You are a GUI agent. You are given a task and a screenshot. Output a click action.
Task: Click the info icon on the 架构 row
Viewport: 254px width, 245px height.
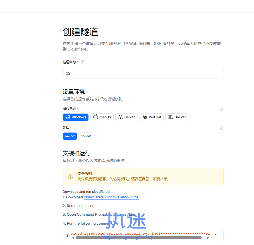tap(221, 128)
